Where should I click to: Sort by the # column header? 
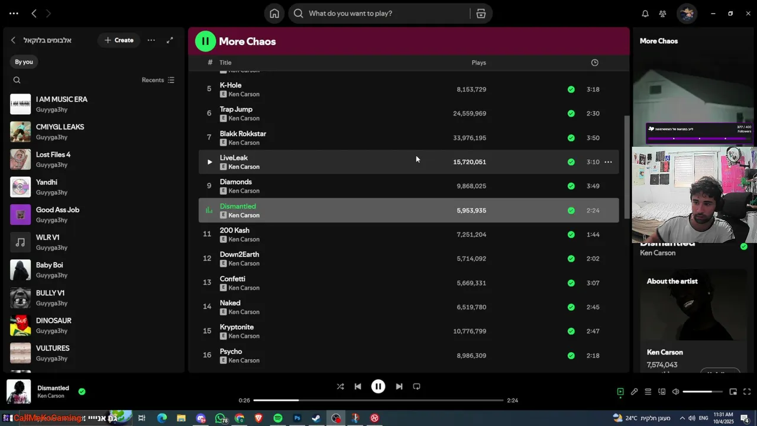point(210,63)
